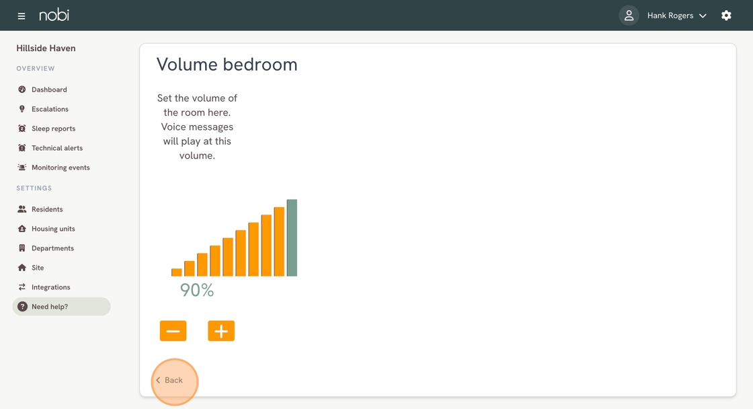The image size is (753, 409).
Task: Decrease volume with the minus button
Action: click(173, 331)
